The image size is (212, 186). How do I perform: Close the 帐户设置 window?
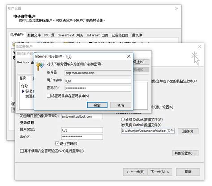click(177, 8)
